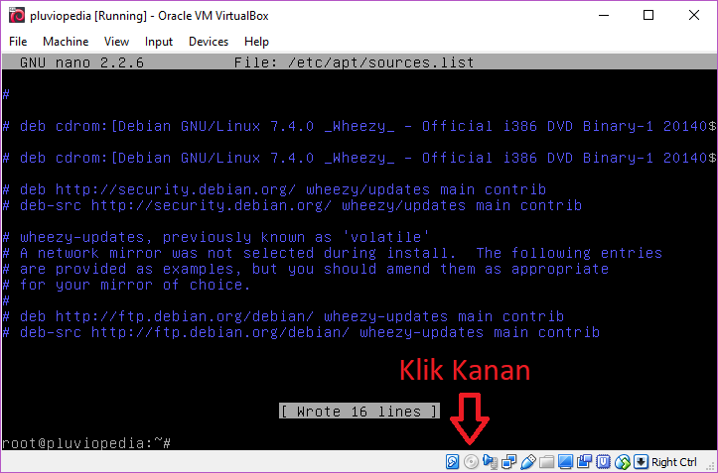Click the recording status indicator icon
718x473 pixels.
pos(584,461)
